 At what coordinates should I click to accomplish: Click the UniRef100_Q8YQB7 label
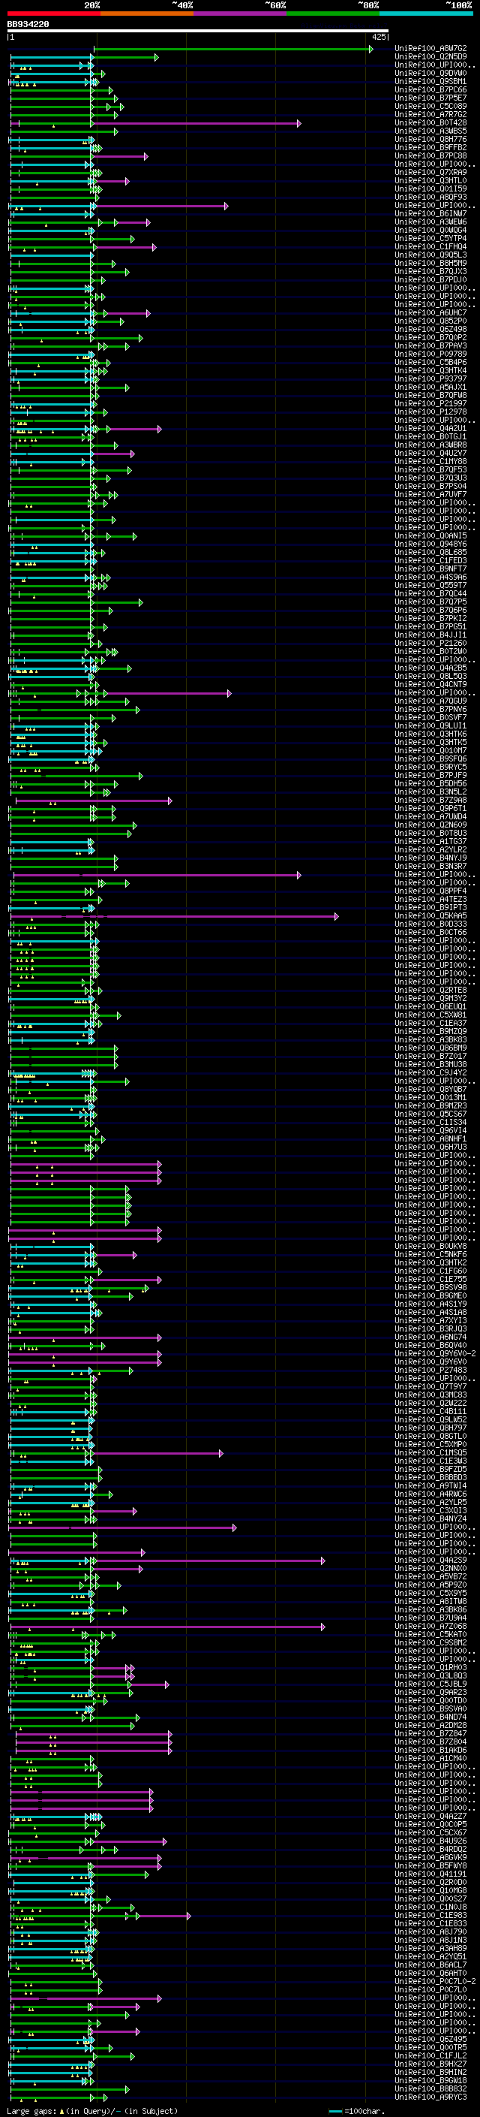pyautogui.click(x=430, y=1089)
